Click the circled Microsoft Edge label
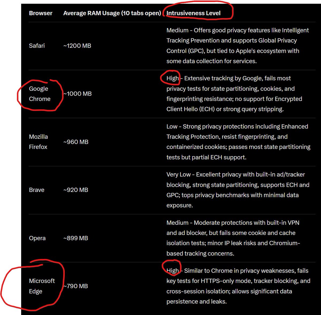The width and height of the screenshot is (321, 315). point(42,286)
